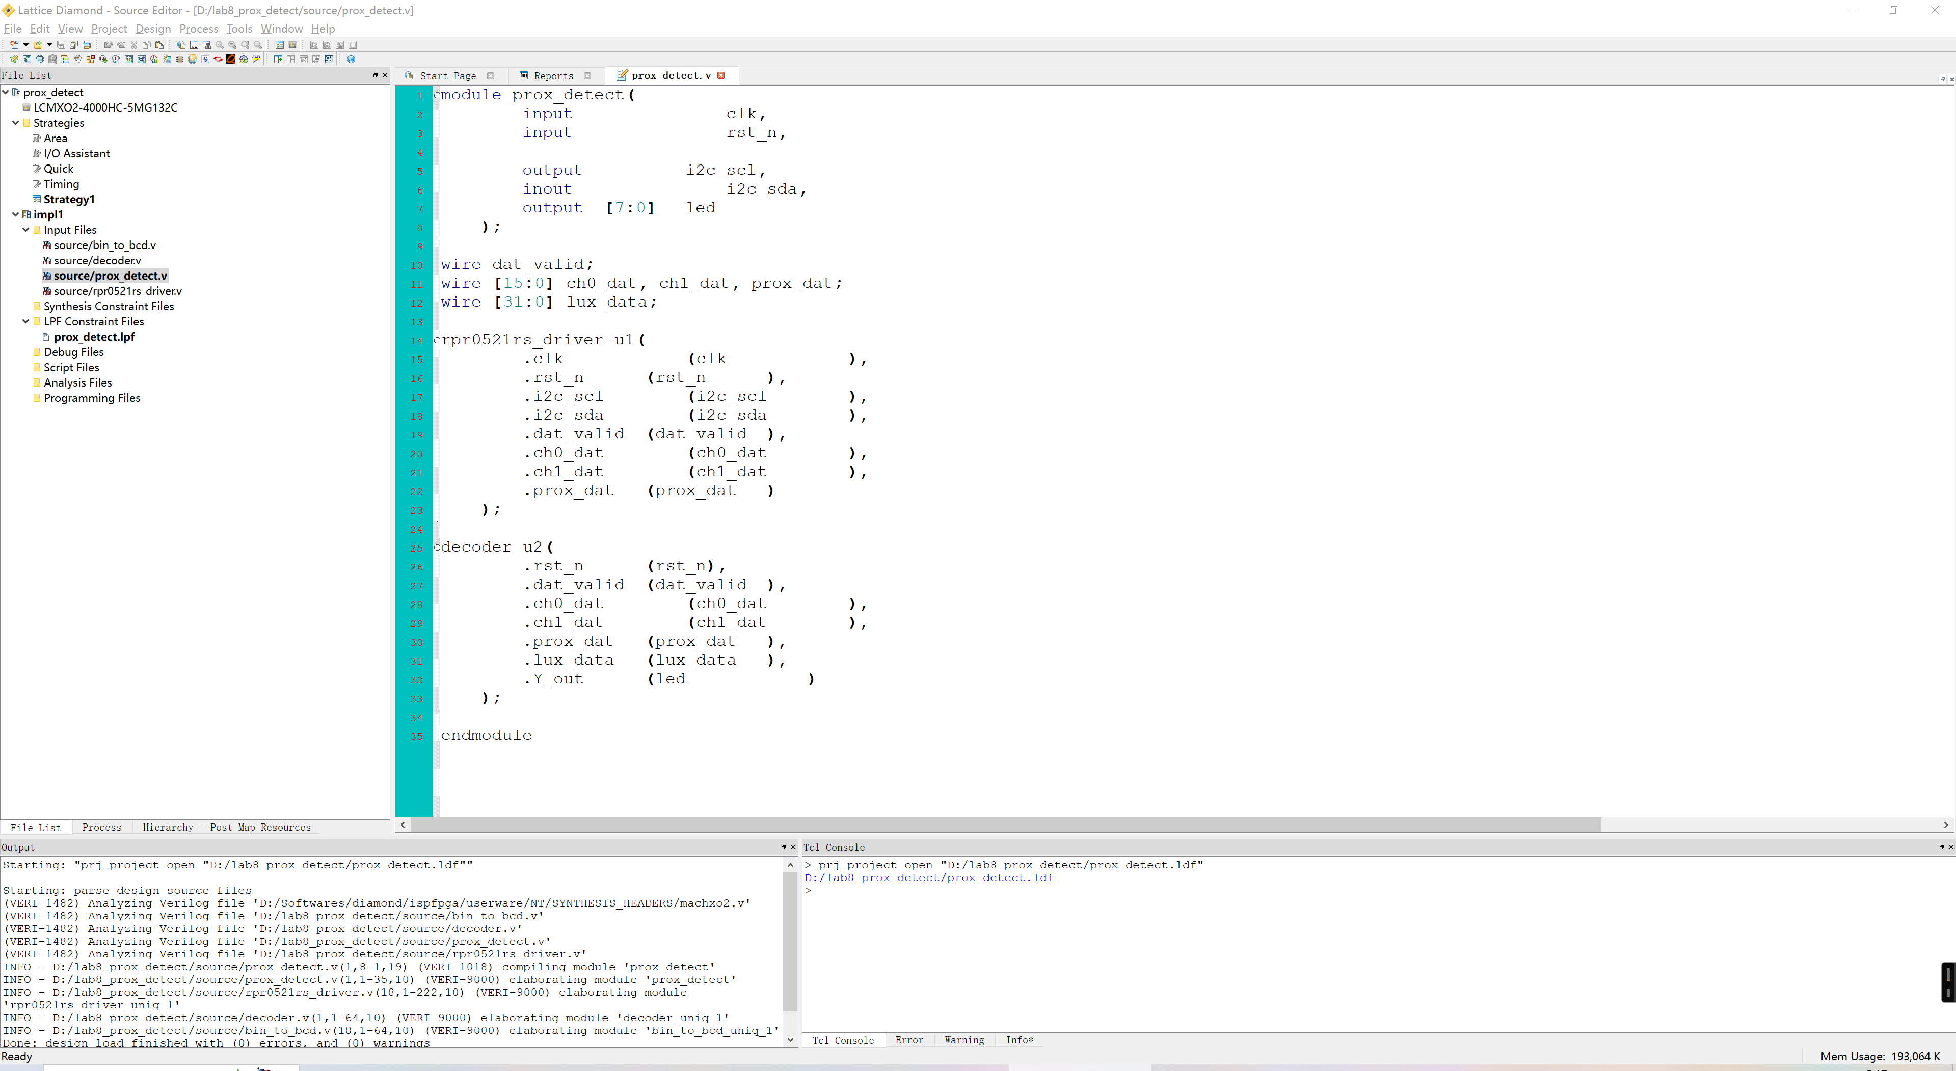1956x1071 pixels.
Task: Select Strategy1 in the Strategies list
Action: tap(69, 199)
